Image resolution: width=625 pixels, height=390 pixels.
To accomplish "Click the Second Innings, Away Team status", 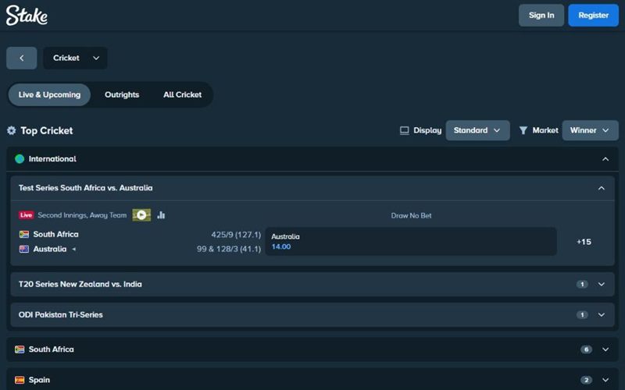I will point(82,215).
